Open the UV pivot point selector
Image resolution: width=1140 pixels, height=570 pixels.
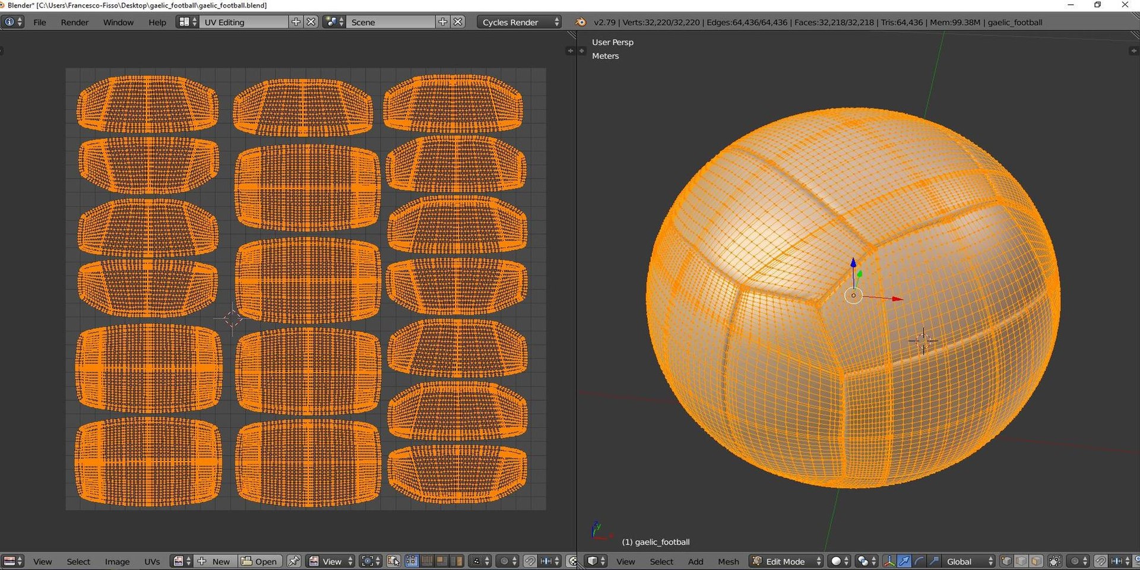point(370,561)
